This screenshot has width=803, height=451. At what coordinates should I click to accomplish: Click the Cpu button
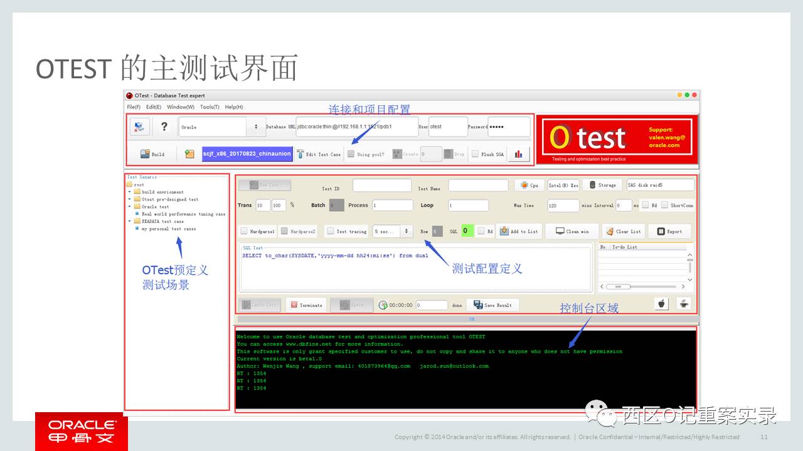coord(529,185)
